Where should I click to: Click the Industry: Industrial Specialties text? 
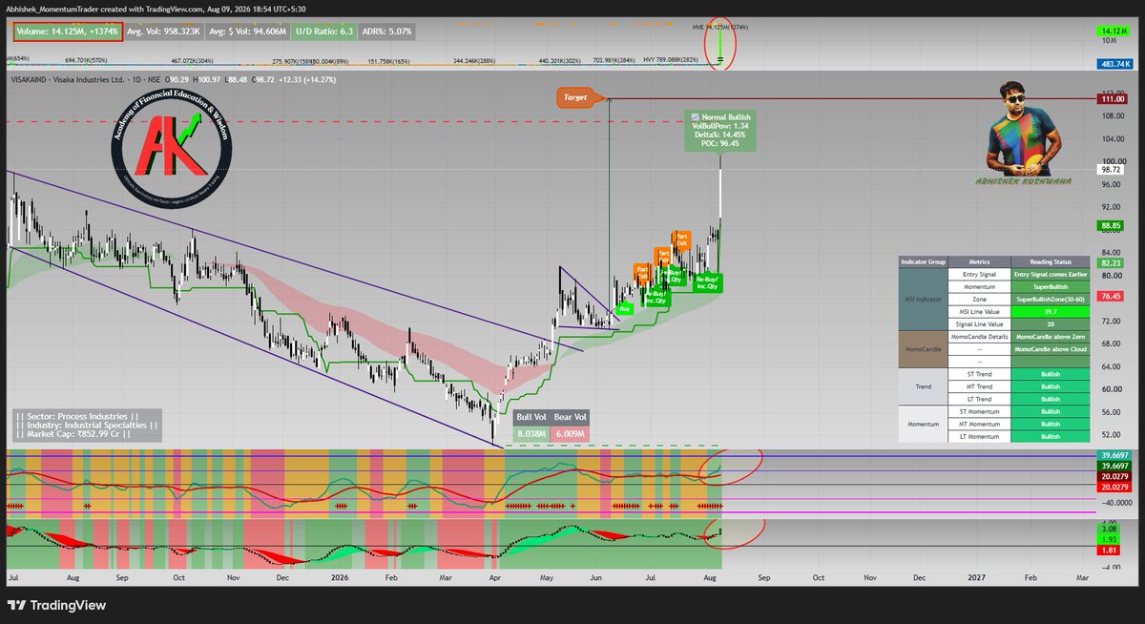pos(87,426)
